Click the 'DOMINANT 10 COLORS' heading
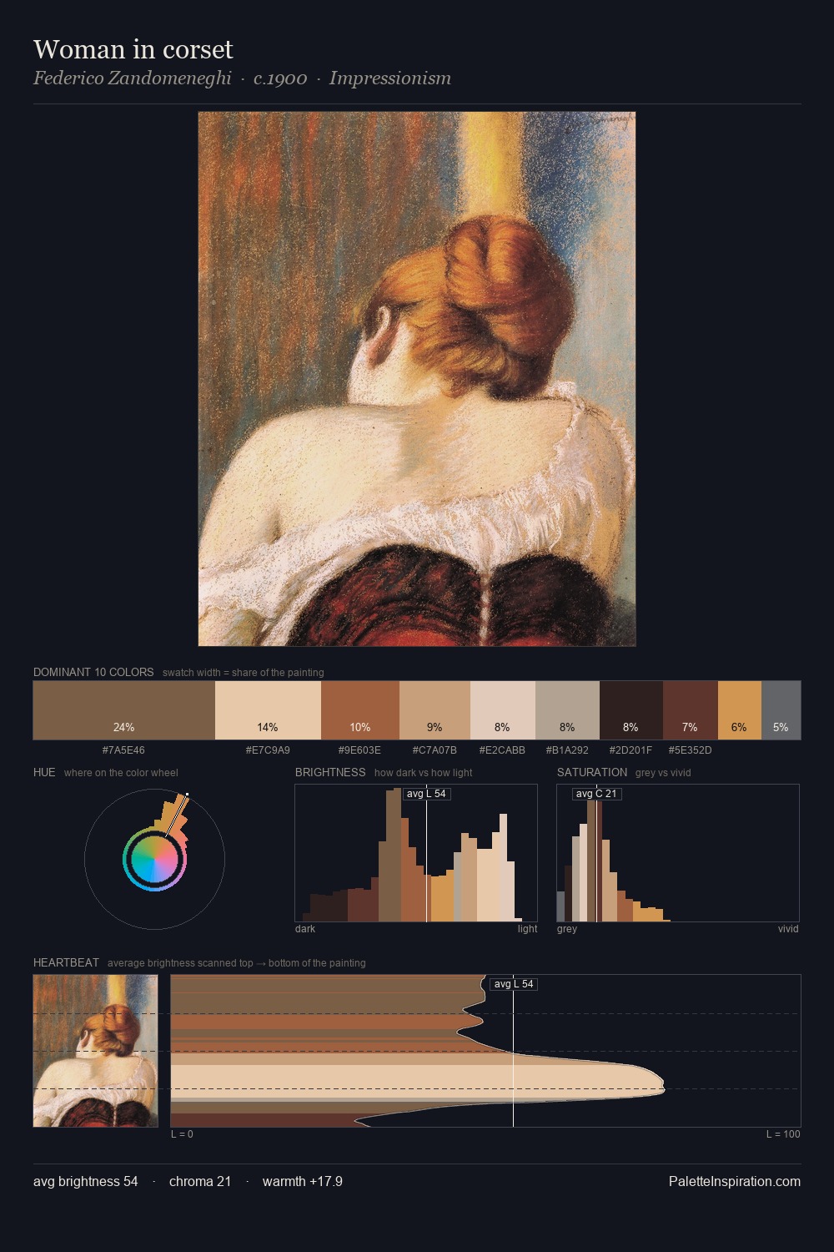The height and width of the screenshot is (1252, 834). (93, 672)
